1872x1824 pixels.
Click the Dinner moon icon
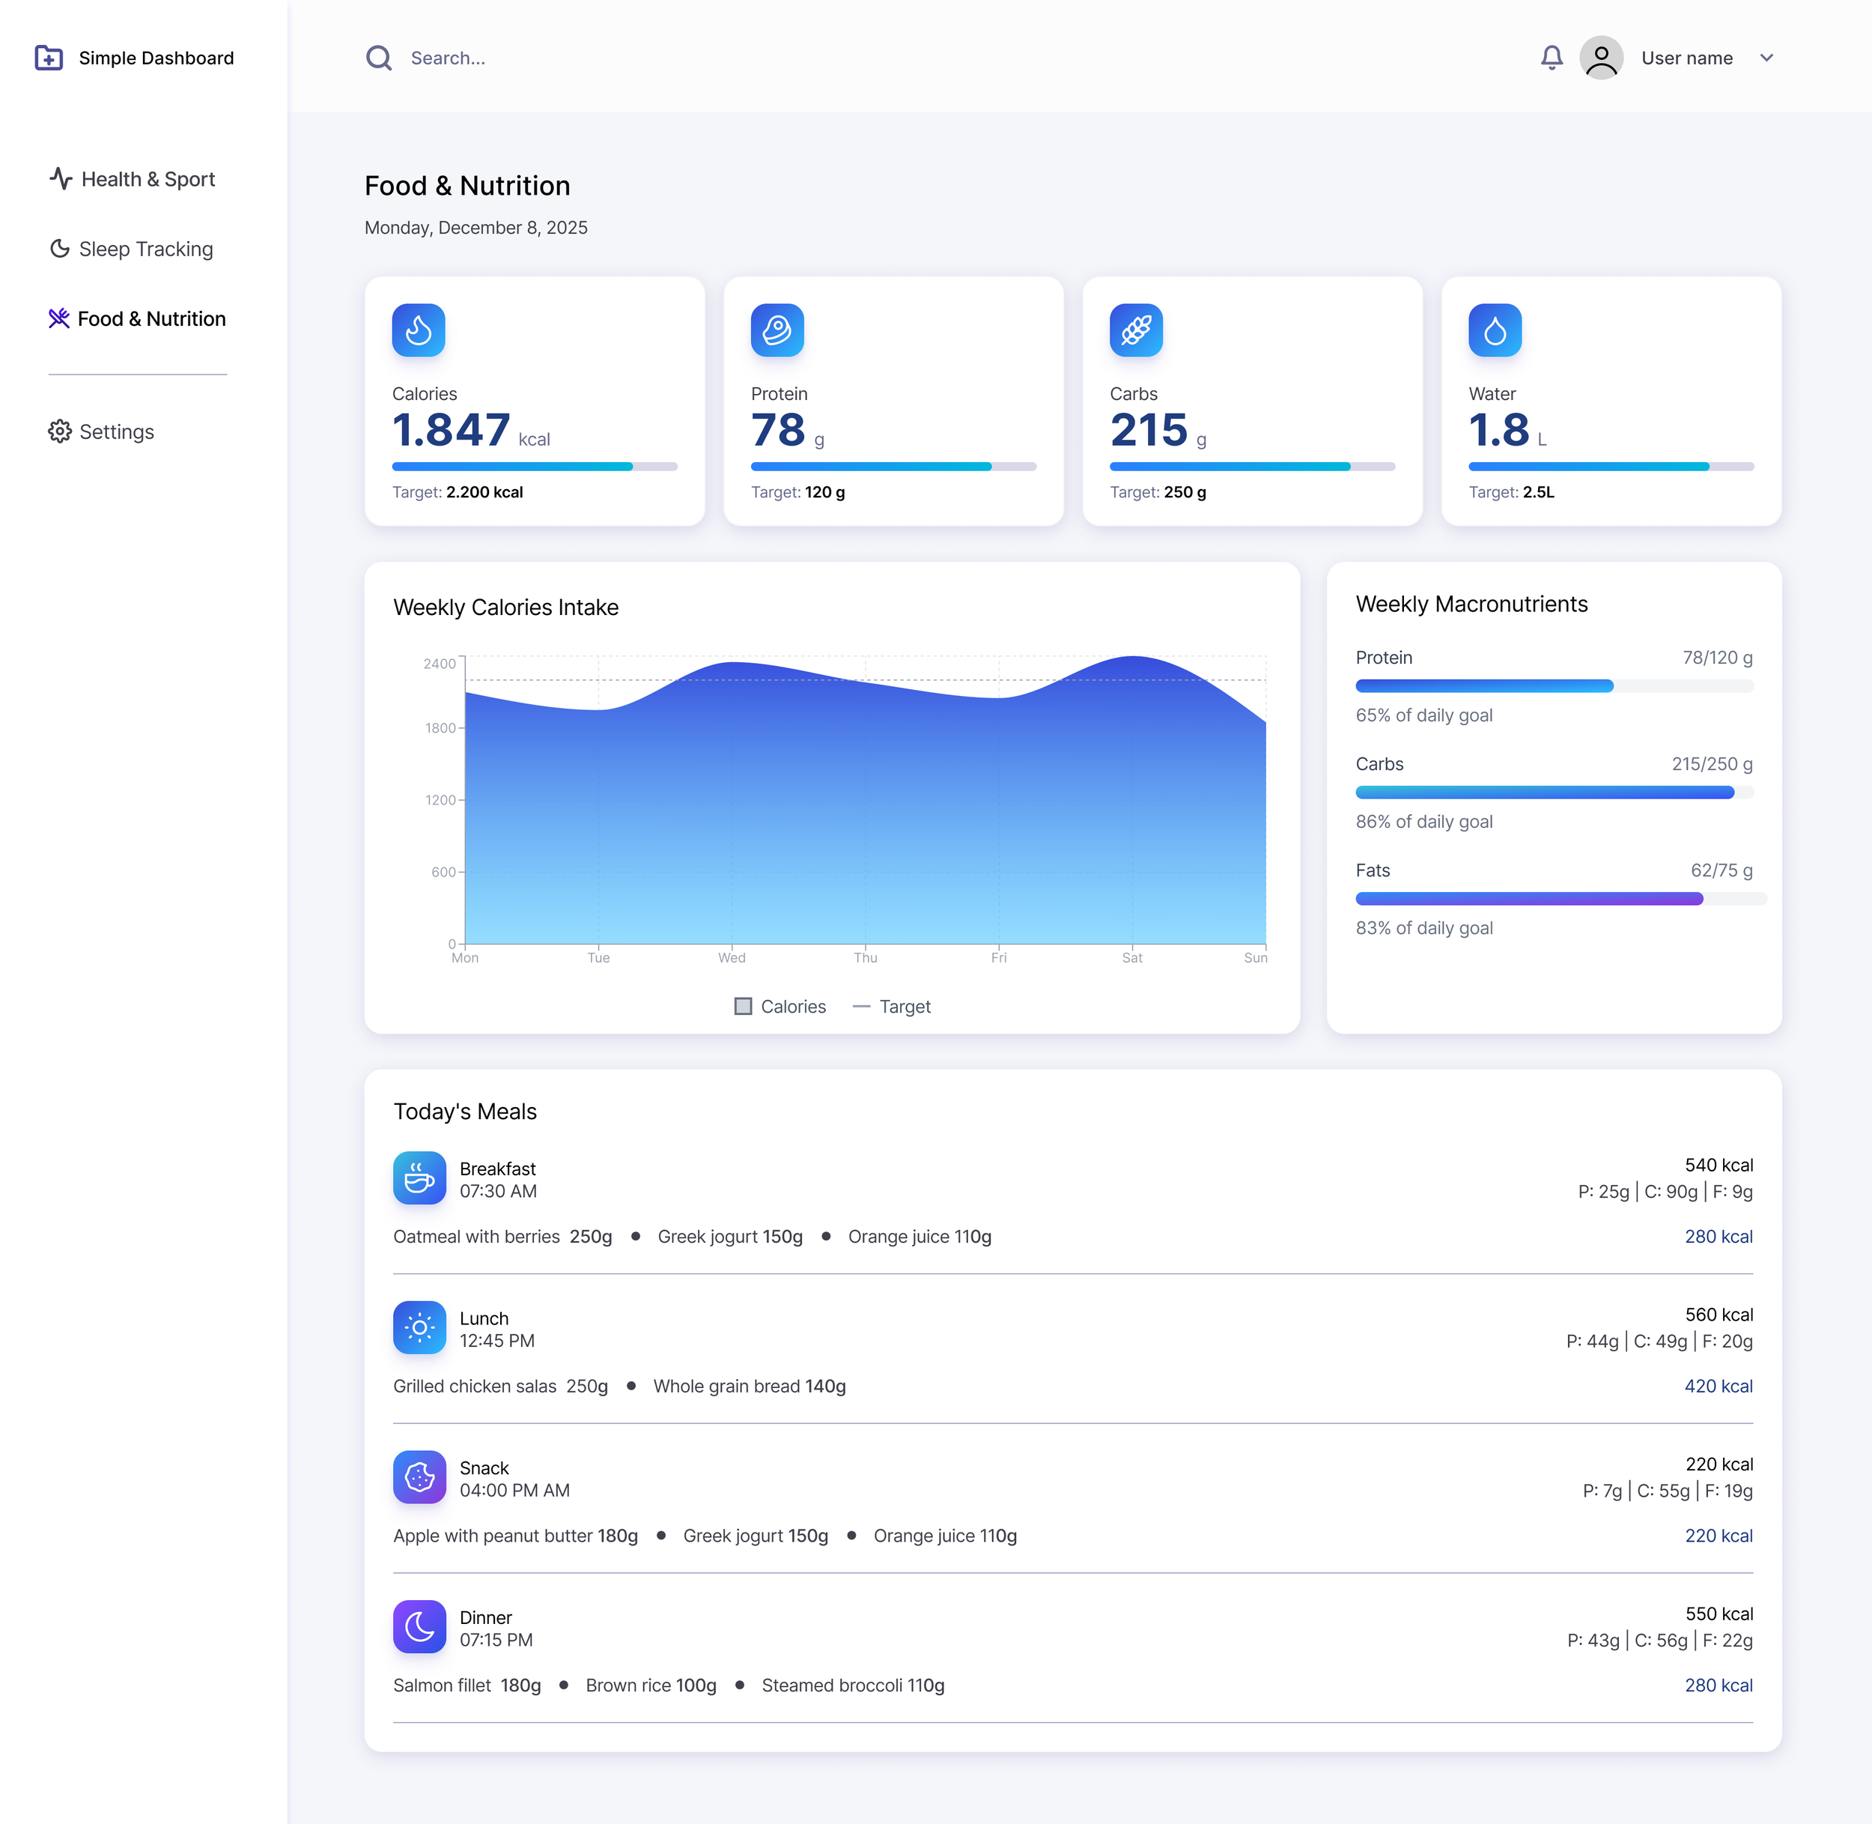(x=419, y=1625)
